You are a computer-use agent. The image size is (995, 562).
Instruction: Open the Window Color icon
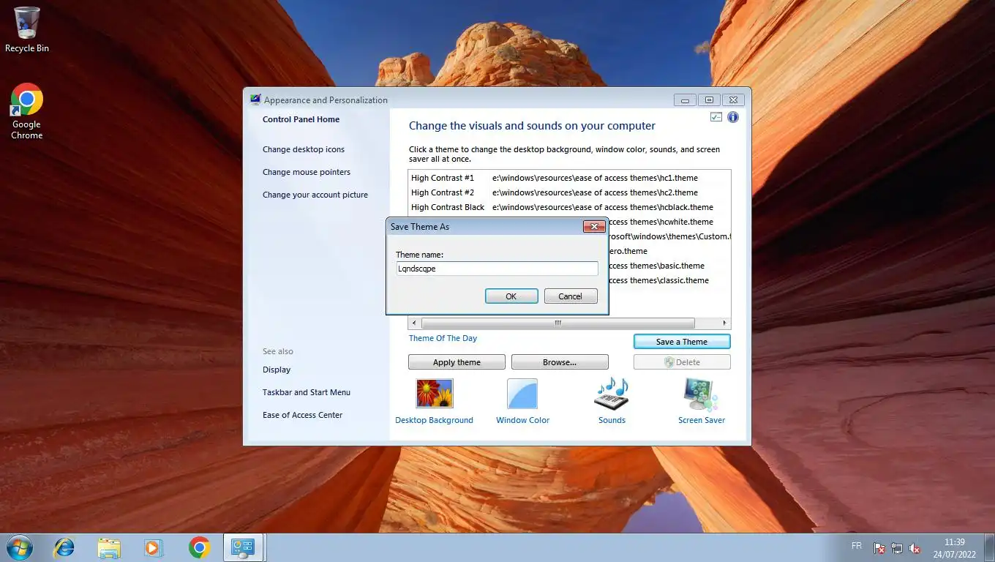[x=522, y=394]
